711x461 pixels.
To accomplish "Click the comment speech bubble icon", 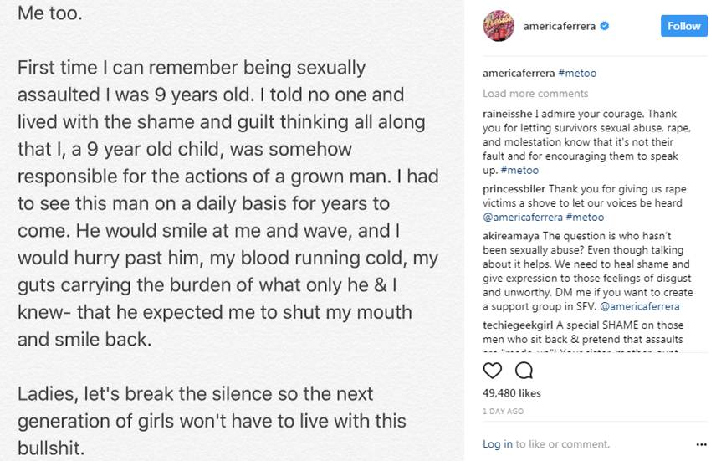I will 524,370.
